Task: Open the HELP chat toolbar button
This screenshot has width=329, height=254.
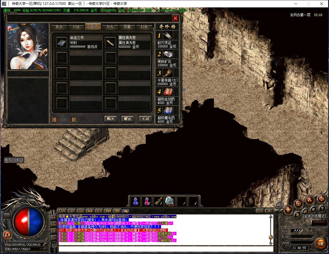Action: point(99,211)
